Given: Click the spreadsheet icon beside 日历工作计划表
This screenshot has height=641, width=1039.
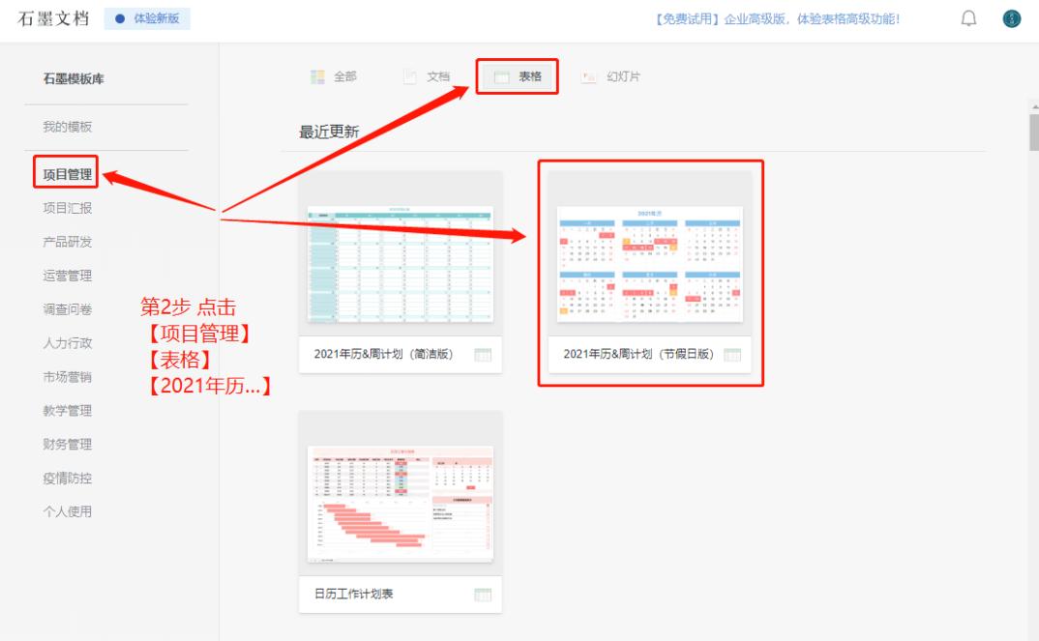Looking at the screenshot, I should (x=481, y=594).
